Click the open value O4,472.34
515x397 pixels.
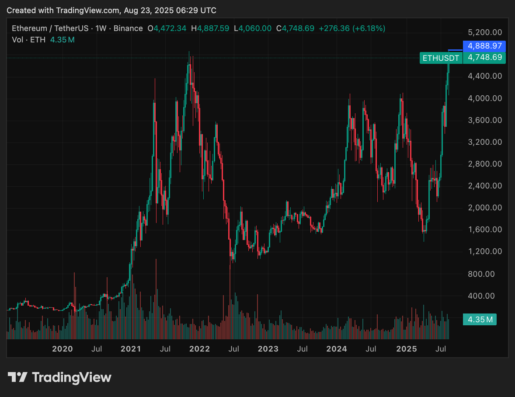[167, 28]
